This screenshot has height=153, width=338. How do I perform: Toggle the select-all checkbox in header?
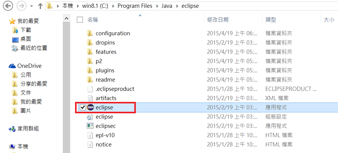(x=80, y=20)
